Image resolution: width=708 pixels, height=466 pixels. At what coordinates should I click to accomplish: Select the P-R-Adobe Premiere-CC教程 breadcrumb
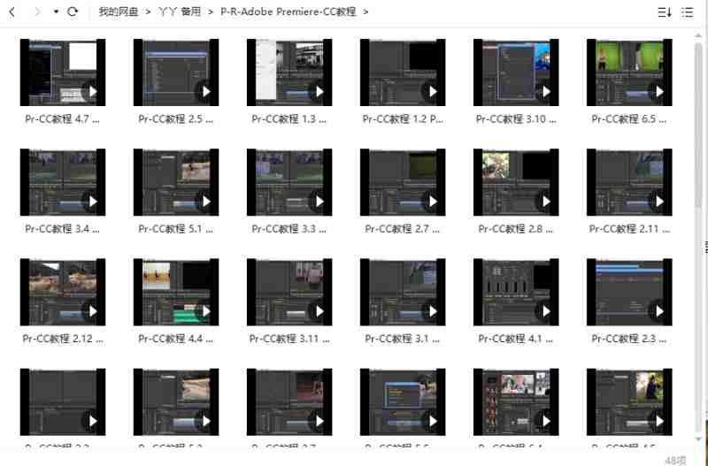click(x=289, y=12)
